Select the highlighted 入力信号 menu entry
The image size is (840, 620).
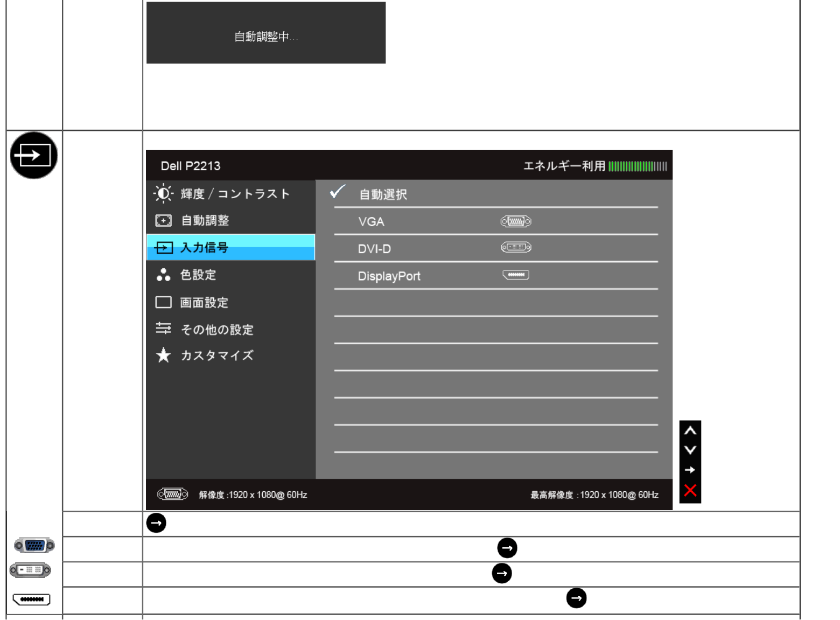point(230,247)
